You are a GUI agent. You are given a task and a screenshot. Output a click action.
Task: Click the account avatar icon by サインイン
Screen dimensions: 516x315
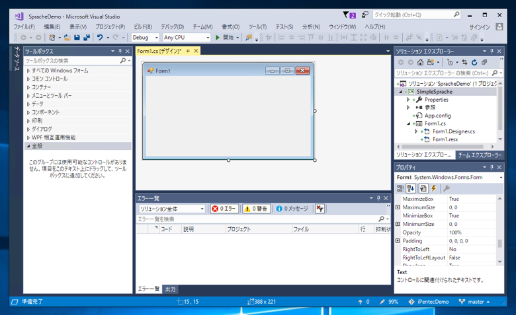pyautogui.click(x=499, y=26)
